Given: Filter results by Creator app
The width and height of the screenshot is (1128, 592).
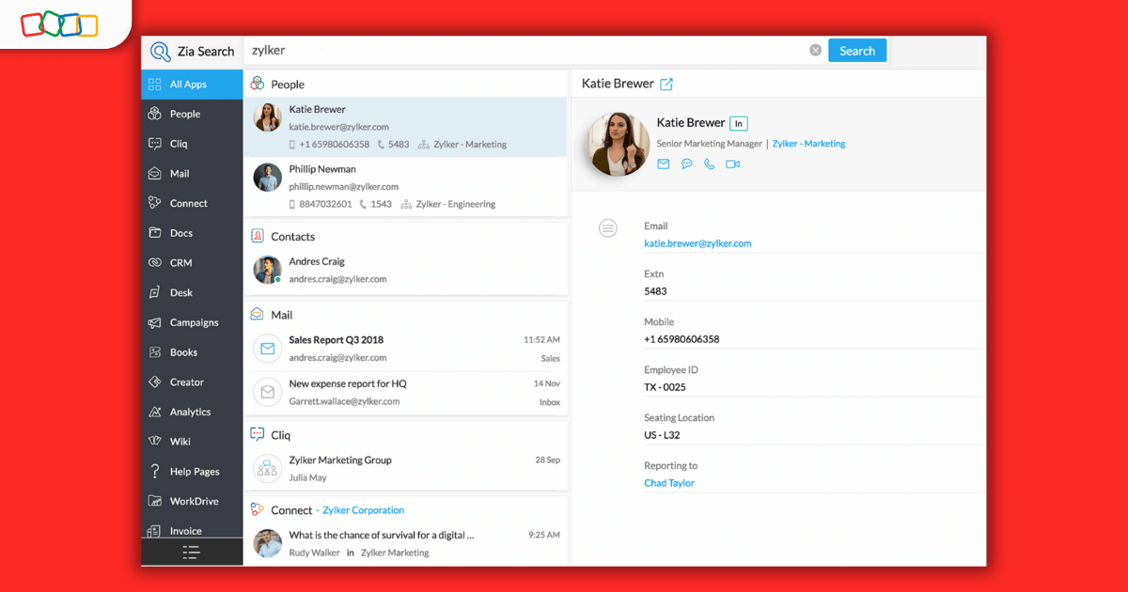Looking at the screenshot, I should pos(192,382).
